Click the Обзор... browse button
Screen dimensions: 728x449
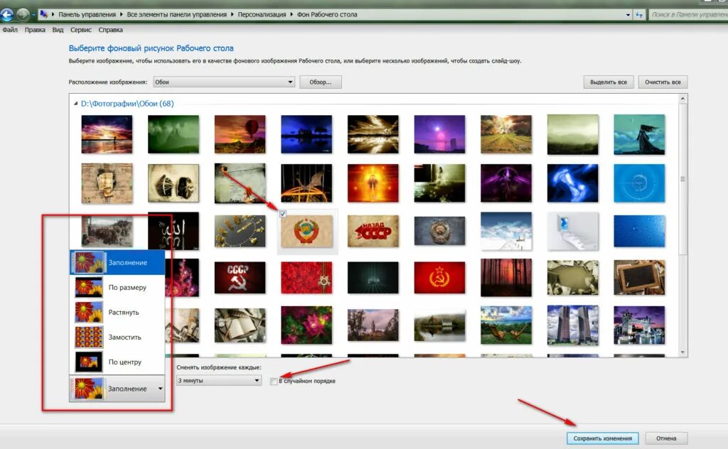[x=321, y=82]
